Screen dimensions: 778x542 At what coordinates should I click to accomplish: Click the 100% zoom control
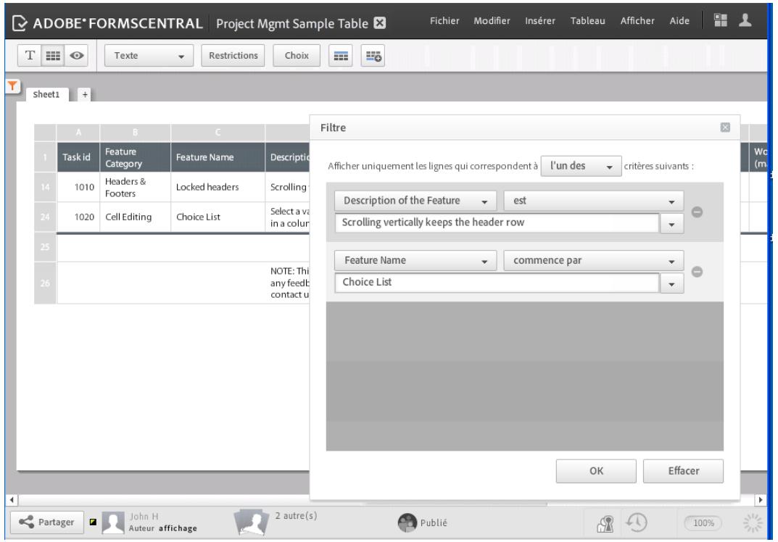coord(705,521)
